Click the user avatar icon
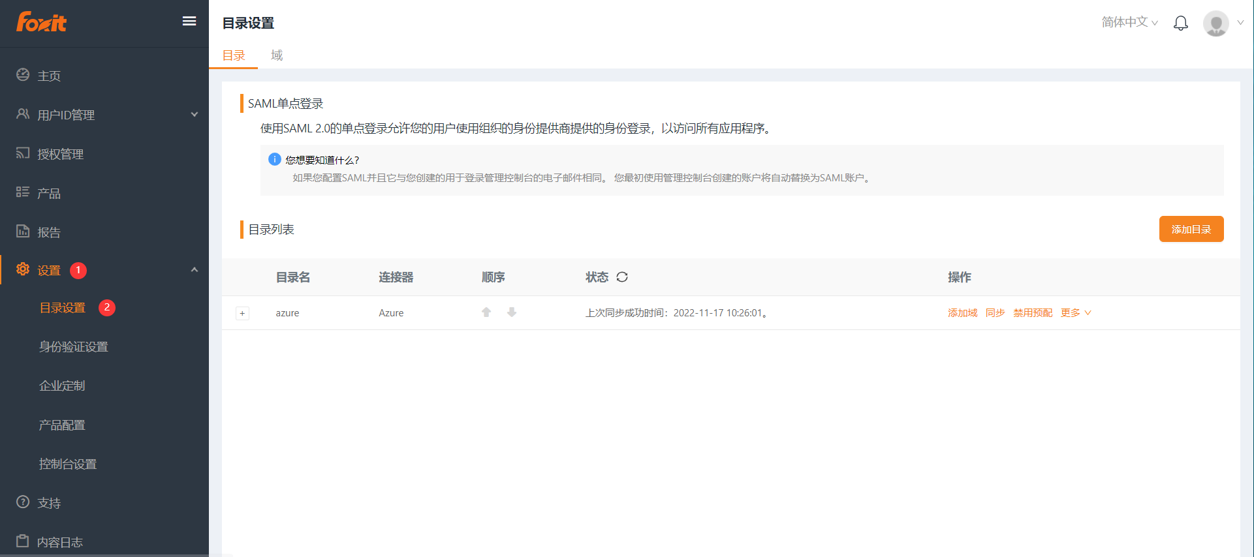Image resolution: width=1254 pixels, height=557 pixels. (x=1215, y=23)
